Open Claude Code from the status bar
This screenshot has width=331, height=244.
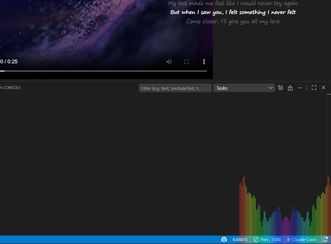click(x=302, y=240)
